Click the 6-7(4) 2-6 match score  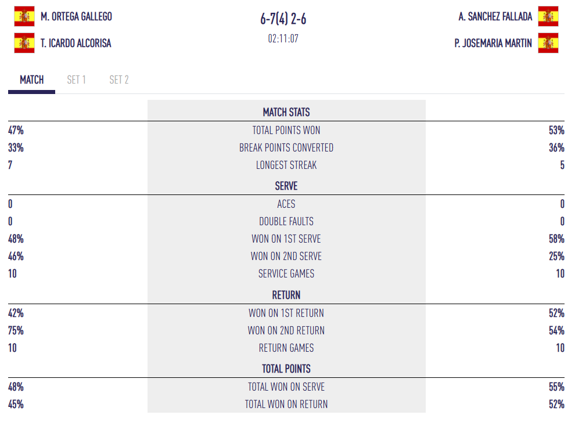pyautogui.click(x=283, y=19)
